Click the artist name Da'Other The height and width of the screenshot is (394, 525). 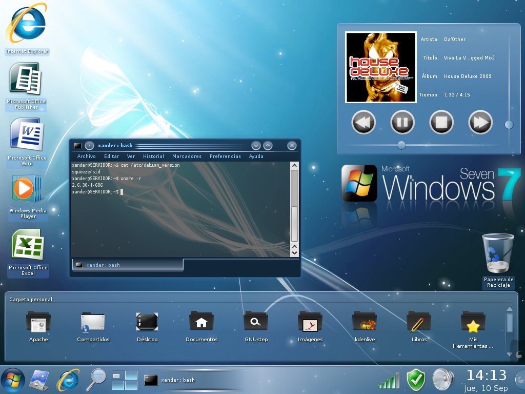coord(455,39)
